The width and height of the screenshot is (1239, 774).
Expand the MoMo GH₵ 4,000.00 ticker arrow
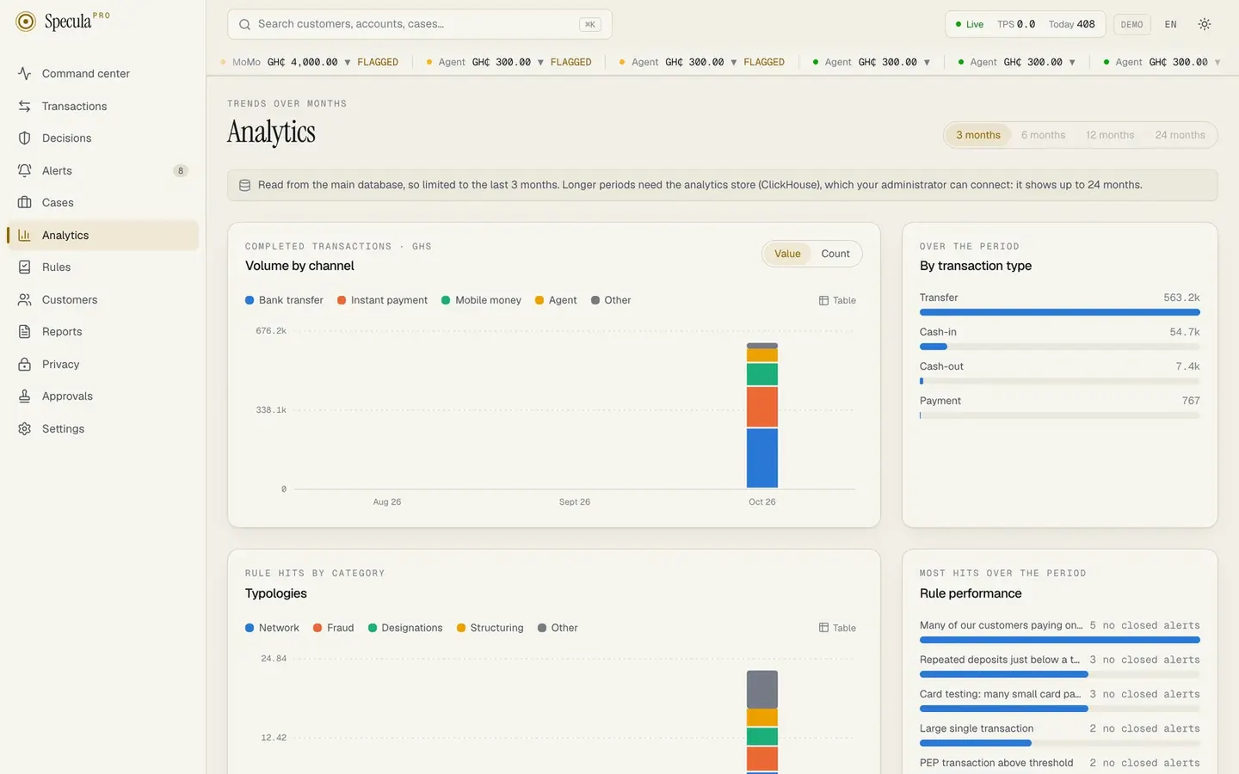(x=348, y=63)
